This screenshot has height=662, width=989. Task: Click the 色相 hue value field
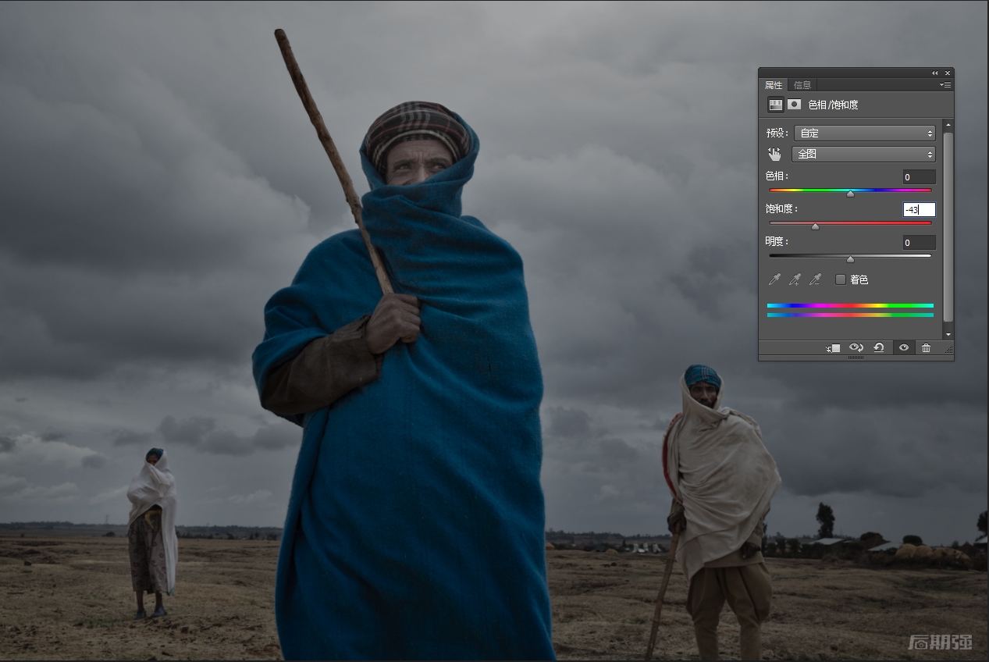point(919,177)
